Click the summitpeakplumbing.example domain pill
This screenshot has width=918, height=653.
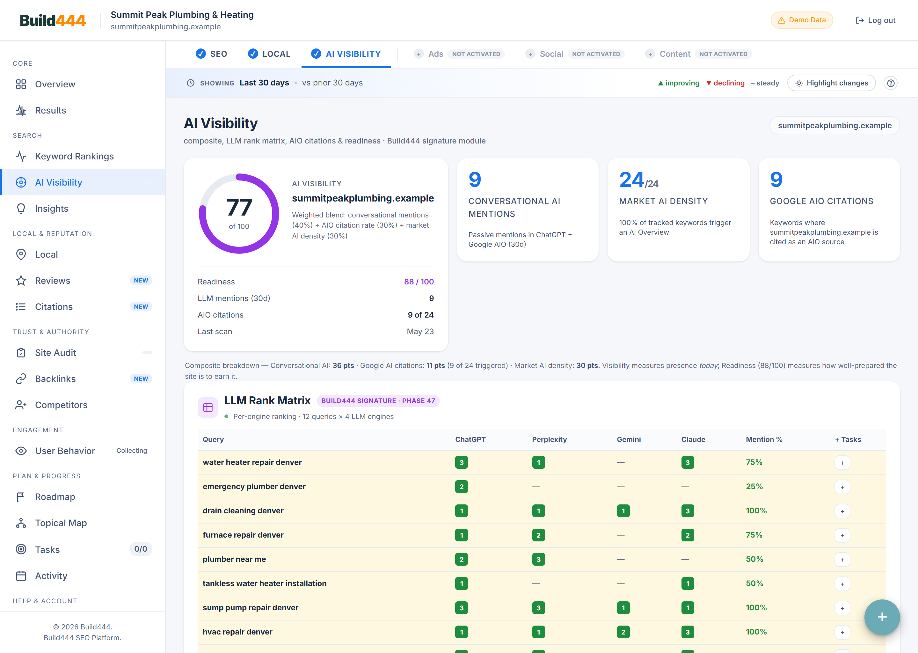point(834,125)
